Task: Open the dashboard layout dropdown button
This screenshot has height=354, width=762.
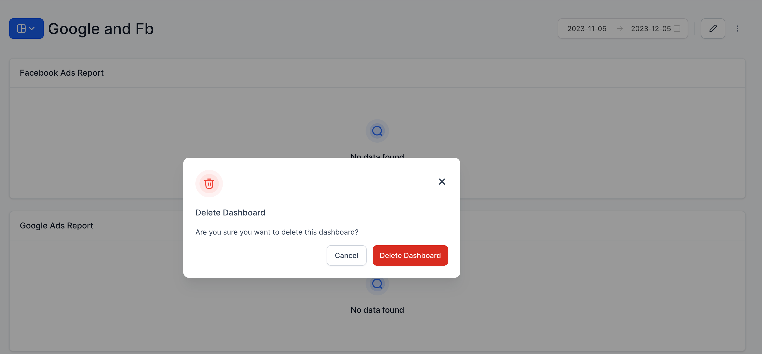Action: click(x=26, y=28)
